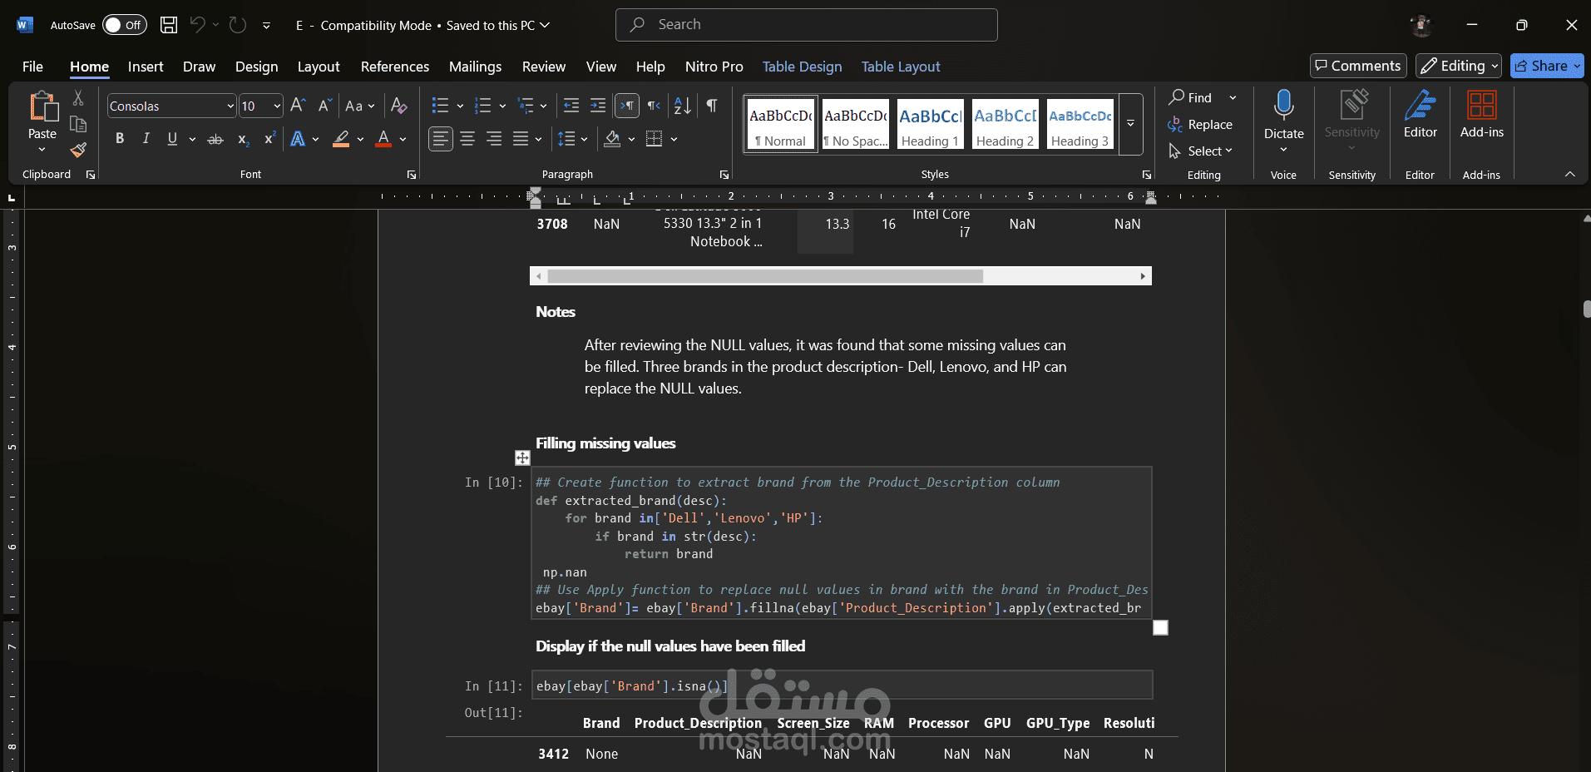Sort the selection with the A-Z icon
The height and width of the screenshot is (772, 1591).
(x=683, y=106)
